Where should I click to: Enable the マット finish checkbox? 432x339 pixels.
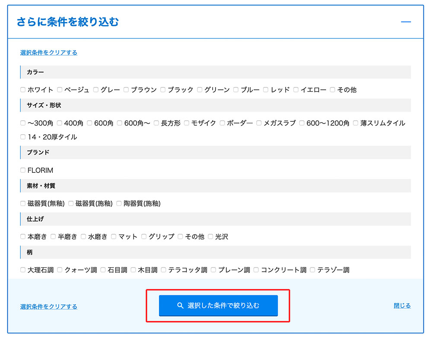click(x=114, y=237)
